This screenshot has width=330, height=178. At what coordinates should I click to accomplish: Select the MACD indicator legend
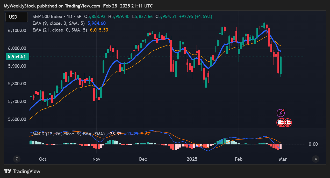69,134
